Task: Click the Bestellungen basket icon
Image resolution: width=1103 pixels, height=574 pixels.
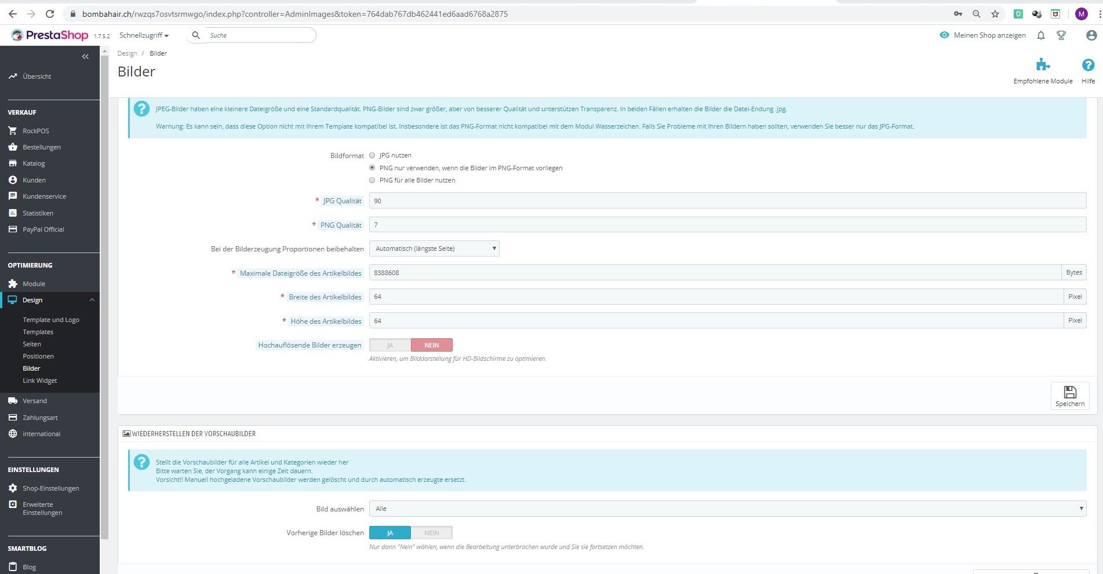Action: click(13, 147)
